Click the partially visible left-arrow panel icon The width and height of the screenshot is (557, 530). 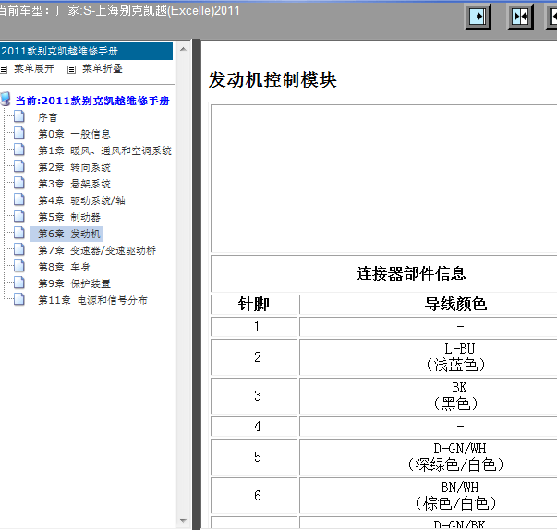(551, 17)
